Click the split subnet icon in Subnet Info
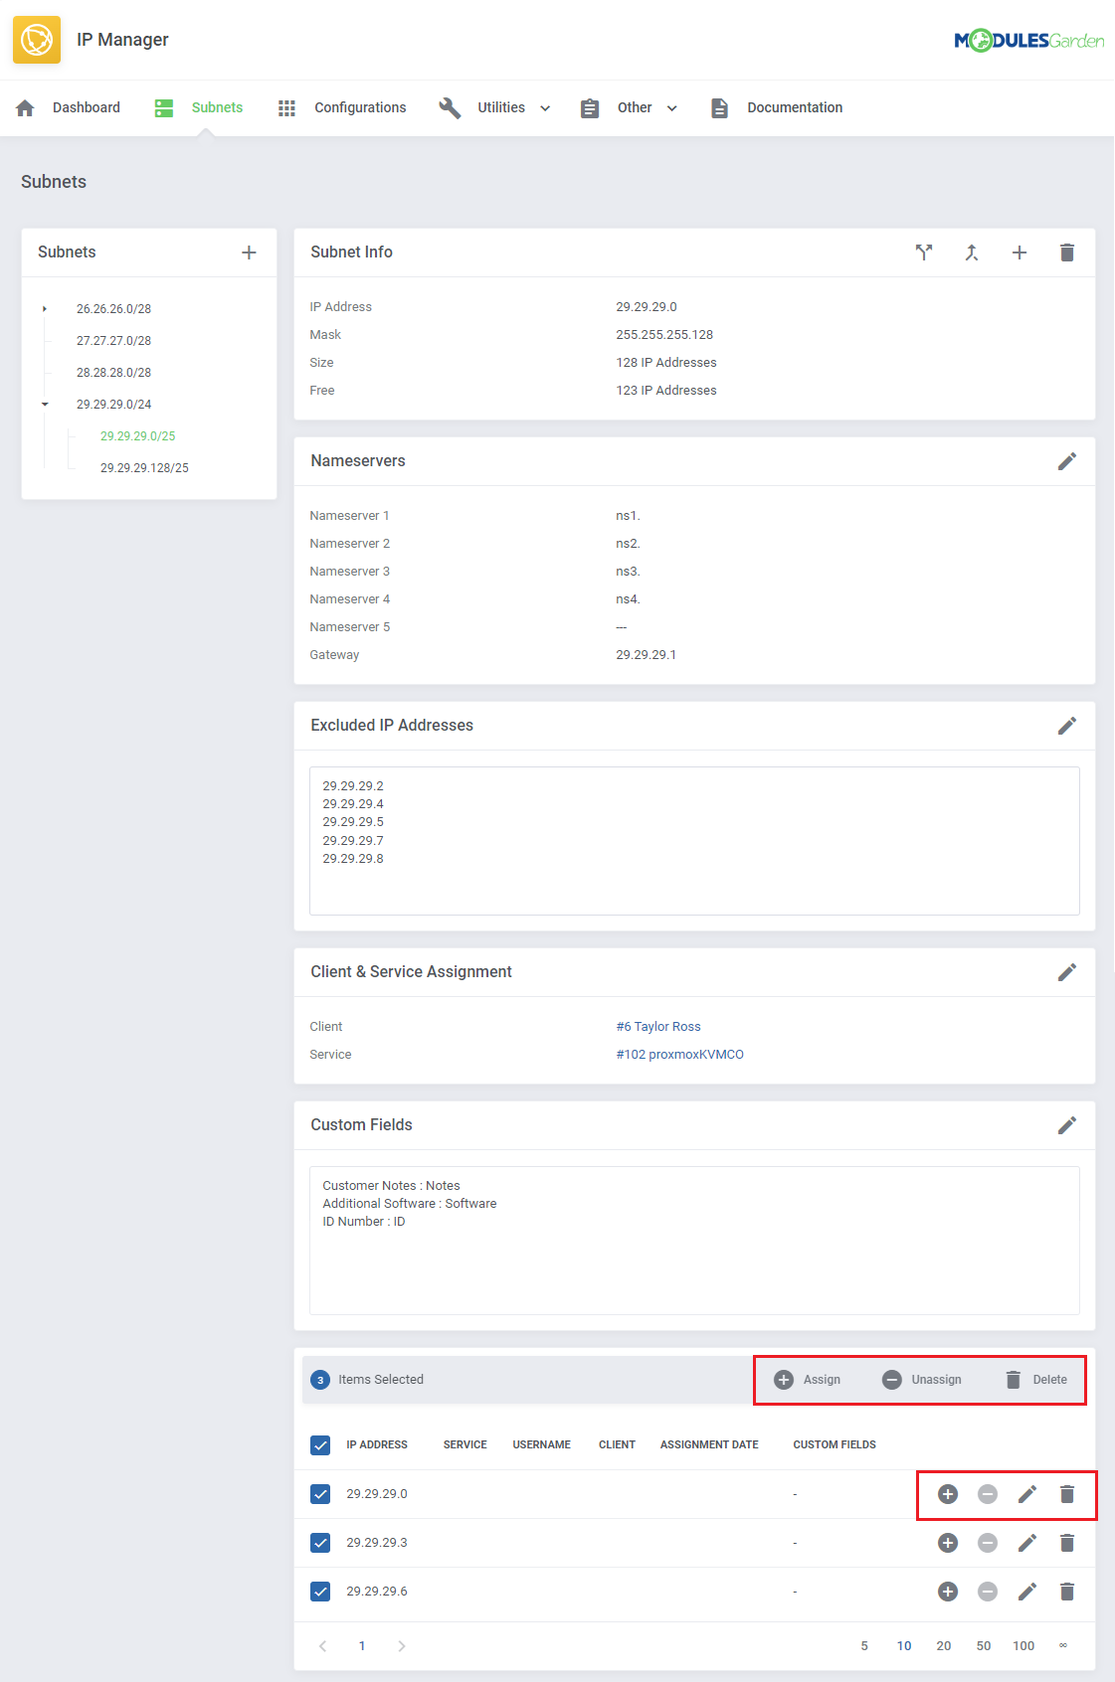The width and height of the screenshot is (1115, 1682). [924, 252]
